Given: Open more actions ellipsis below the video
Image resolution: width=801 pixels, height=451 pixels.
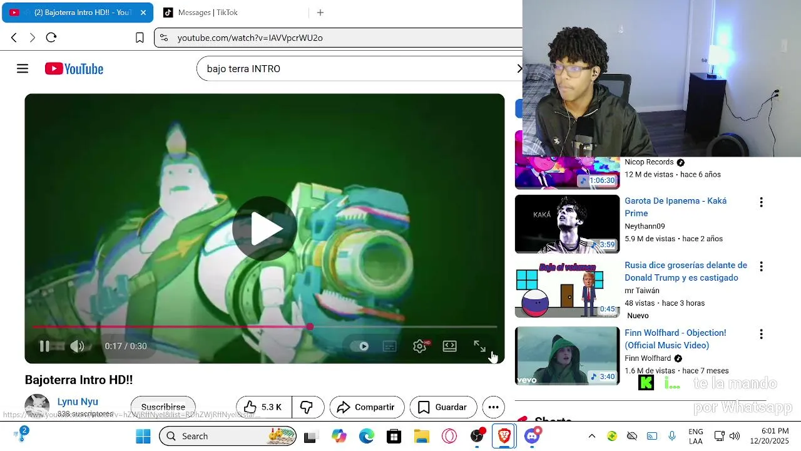Looking at the screenshot, I should pyautogui.click(x=494, y=407).
